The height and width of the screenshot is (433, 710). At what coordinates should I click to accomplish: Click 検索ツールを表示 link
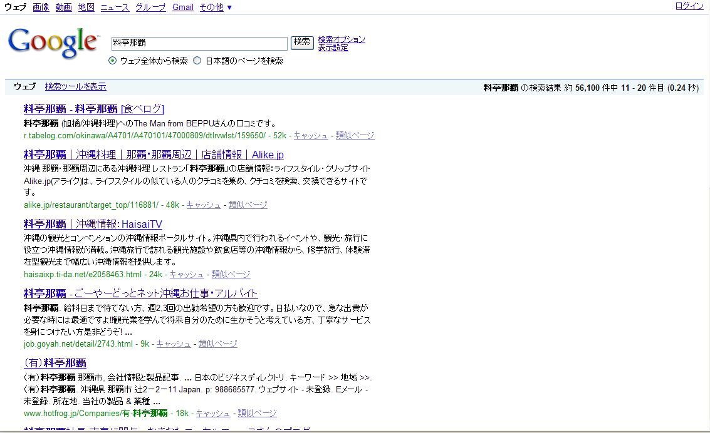[x=76, y=86]
